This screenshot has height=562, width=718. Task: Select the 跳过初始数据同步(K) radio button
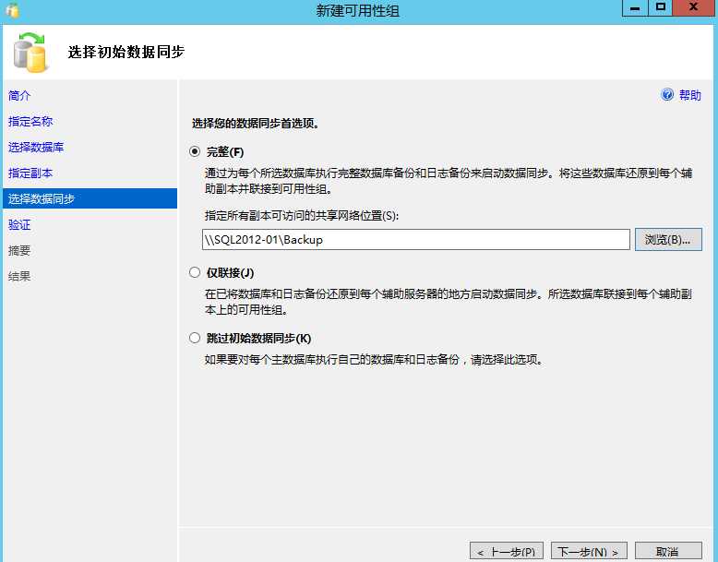[195, 338]
